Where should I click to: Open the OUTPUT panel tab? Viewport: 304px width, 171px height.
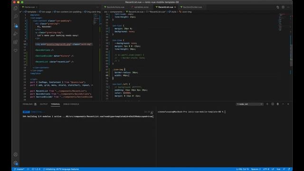(x=44, y=104)
